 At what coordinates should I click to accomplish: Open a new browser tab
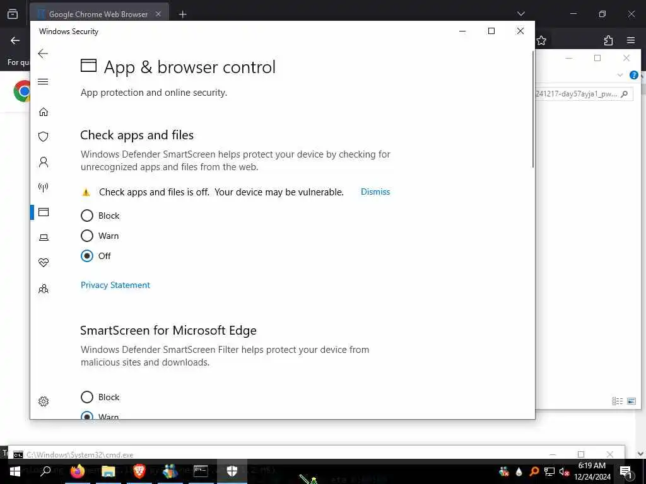click(x=182, y=14)
